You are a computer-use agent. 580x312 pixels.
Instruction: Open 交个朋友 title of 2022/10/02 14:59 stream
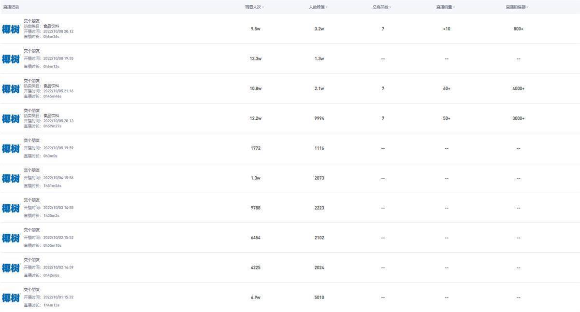coord(32,260)
